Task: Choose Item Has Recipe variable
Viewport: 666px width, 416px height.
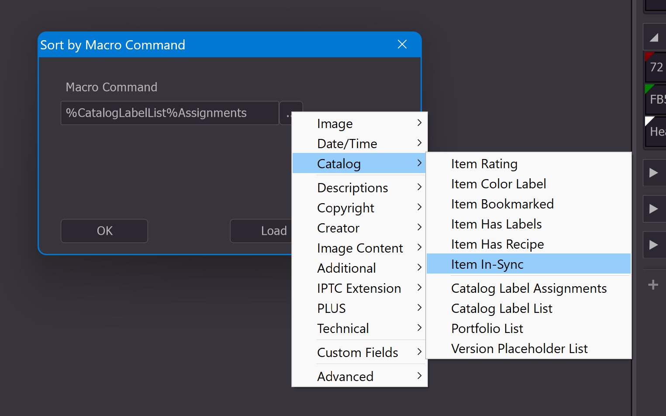Action: click(x=528, y=244)
